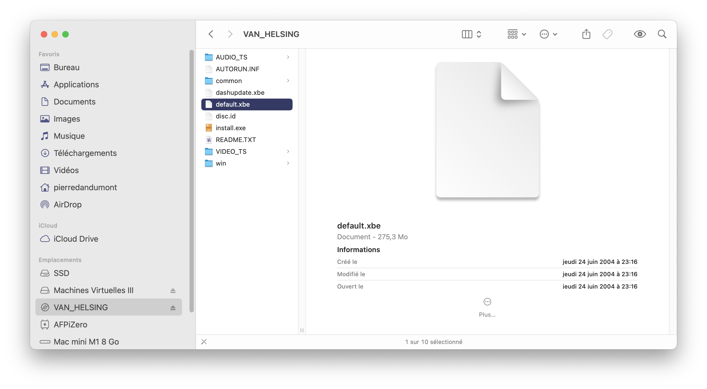
Task: Open Applications in the sidebar
Action: point(108,84)
